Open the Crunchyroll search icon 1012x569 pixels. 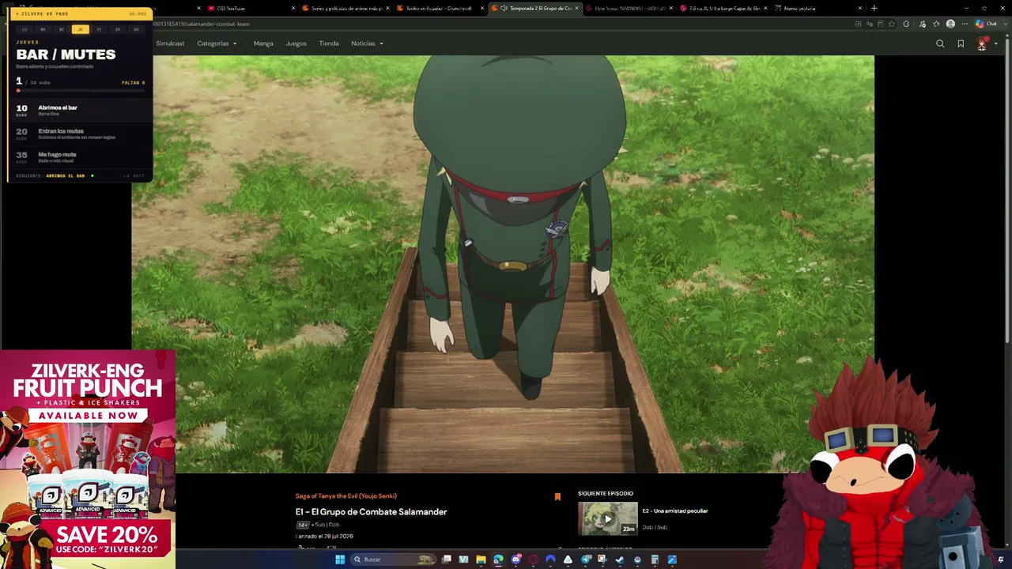[x=940, y=44]
